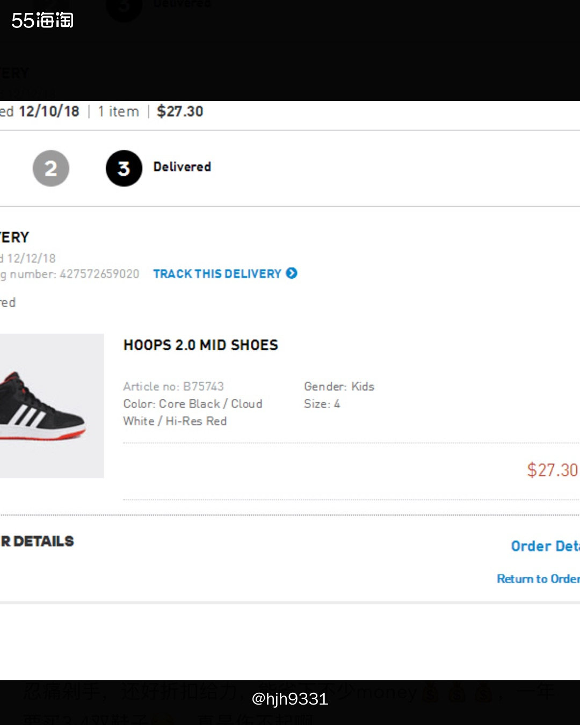This screenshot has height=725, width=580.
Task: Click the order date 12/10/18 in the header
Action: tap(49, 112)
